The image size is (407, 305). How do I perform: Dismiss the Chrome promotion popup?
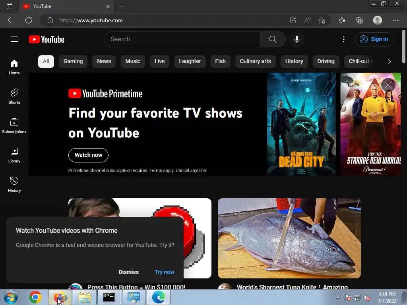[128, 272]
